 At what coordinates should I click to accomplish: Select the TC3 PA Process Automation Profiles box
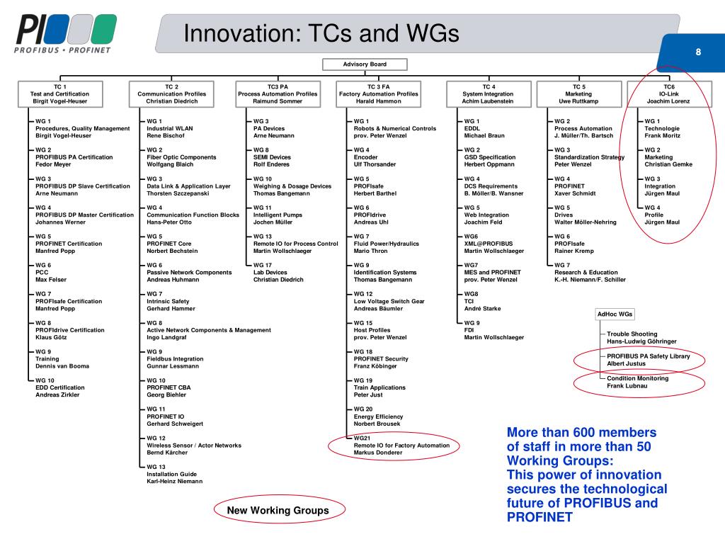(278, 94)
